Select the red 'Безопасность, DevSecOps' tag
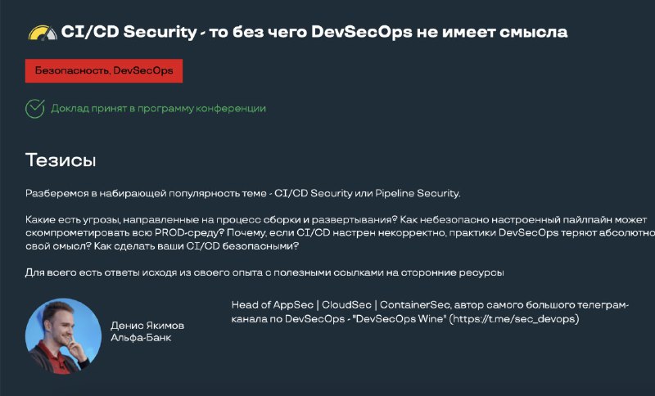Image resolution: width=655 pixels, height=396 pixels. point(104,70)
